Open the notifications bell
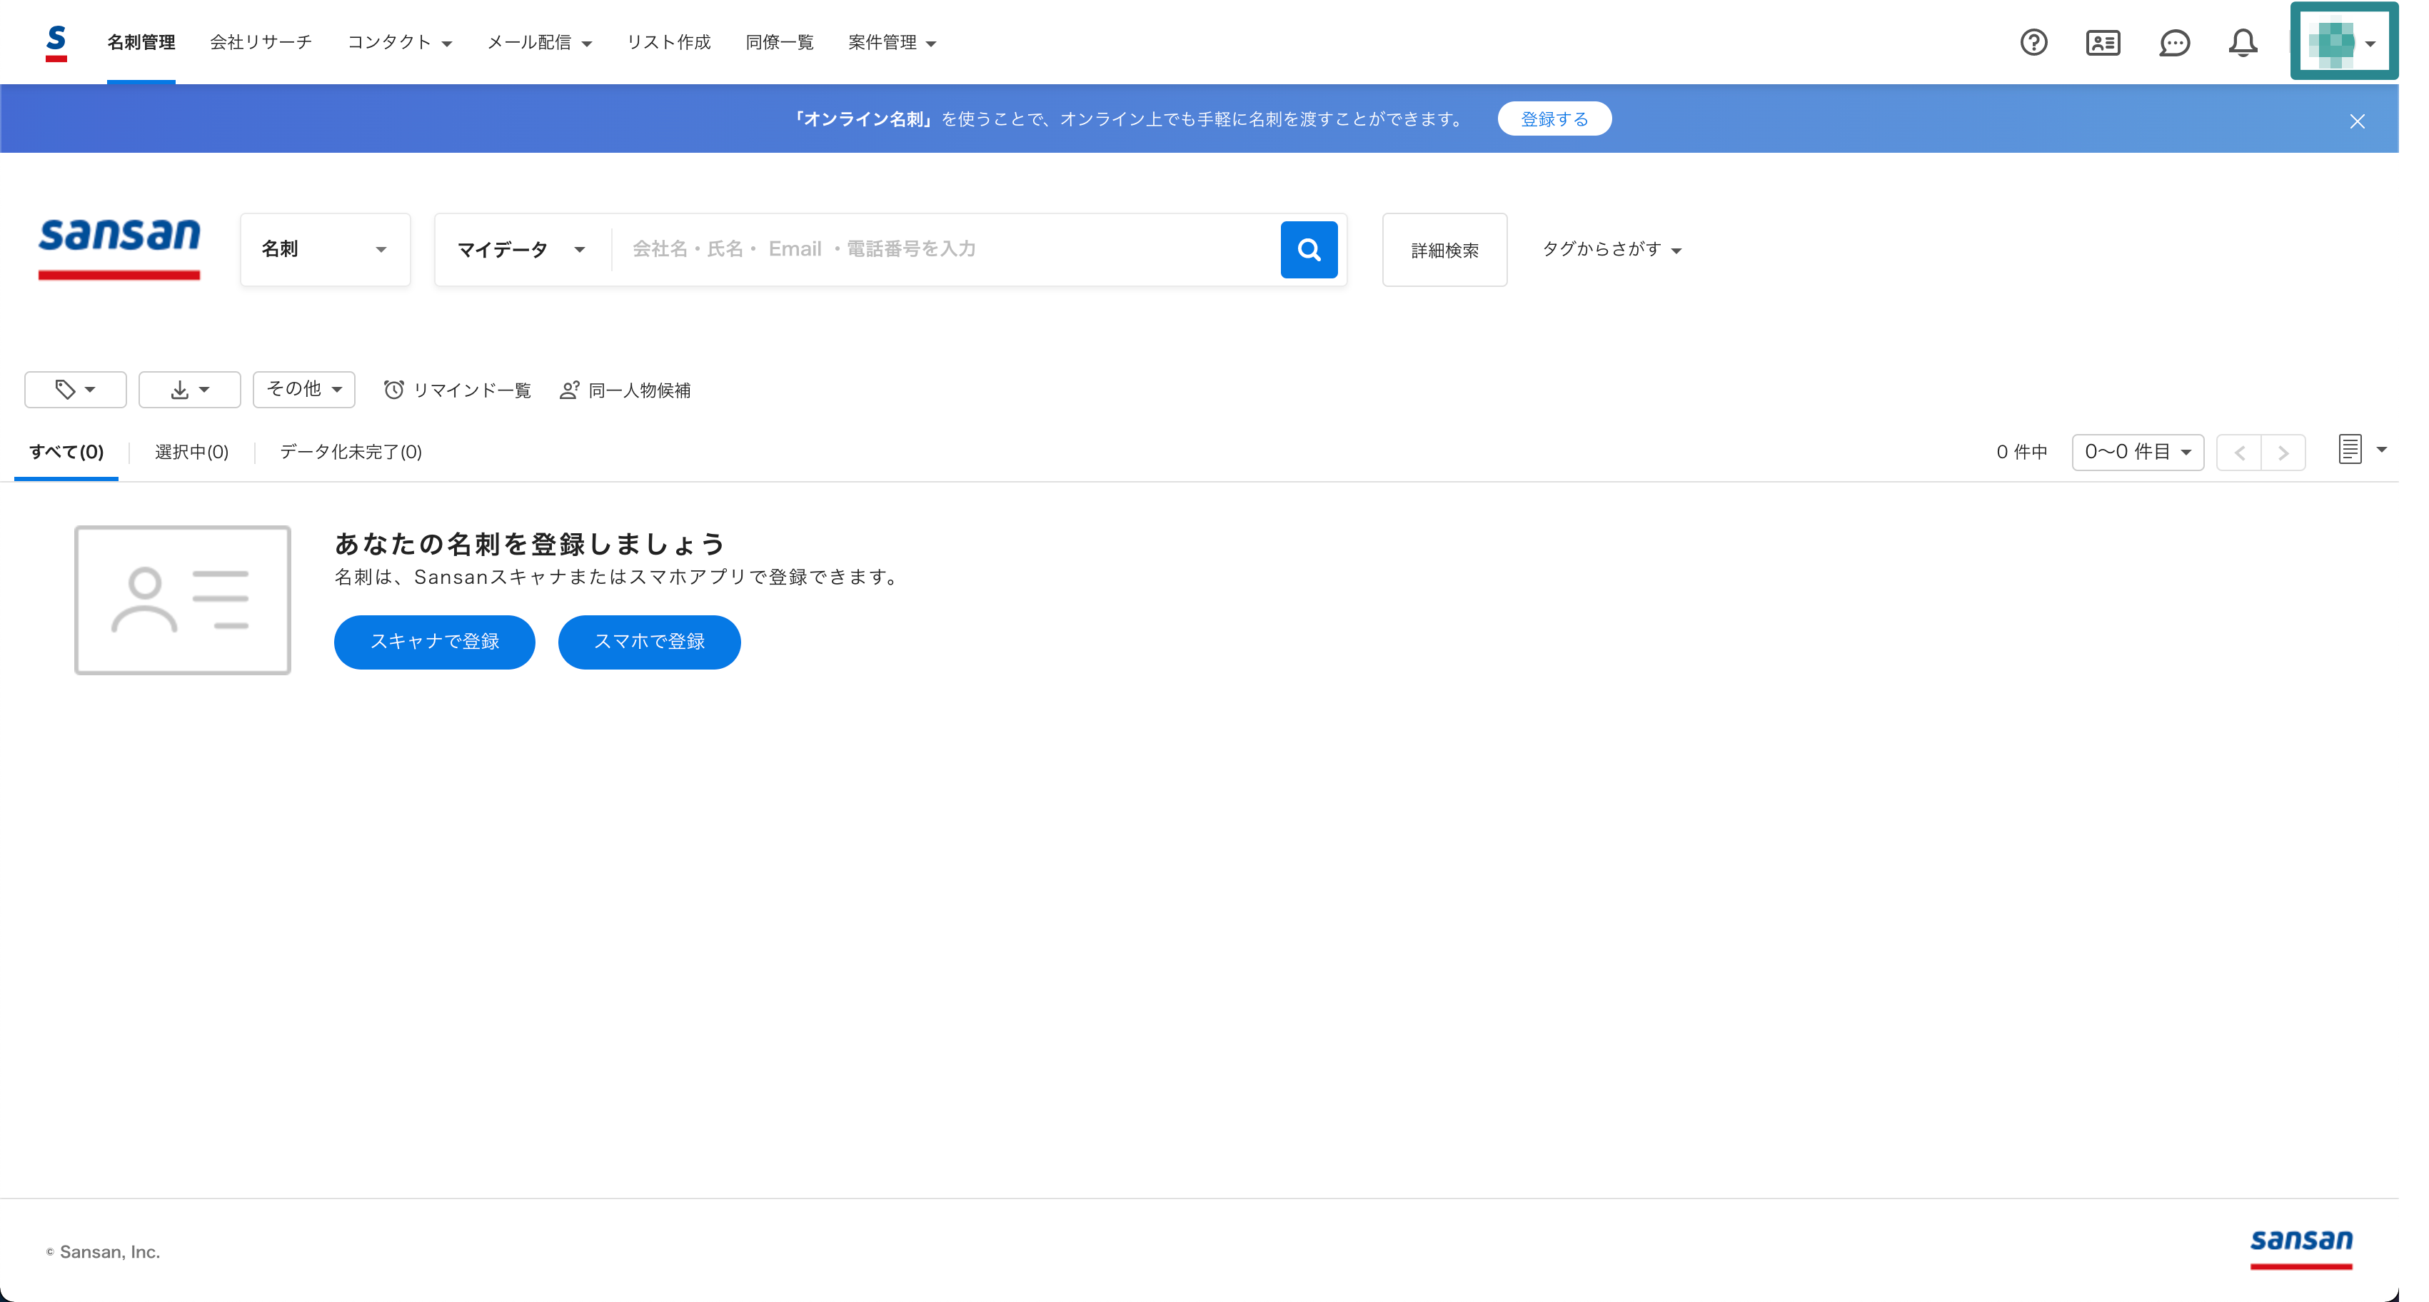 pyautogui.click(x=2243, y=42)
